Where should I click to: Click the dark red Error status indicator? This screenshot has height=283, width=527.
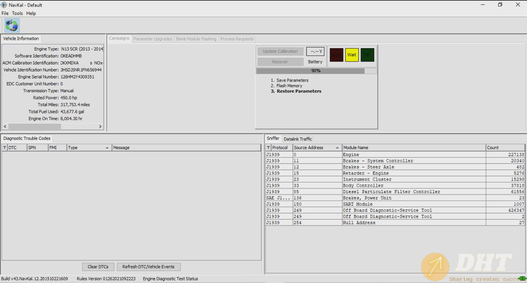(336, 55)
